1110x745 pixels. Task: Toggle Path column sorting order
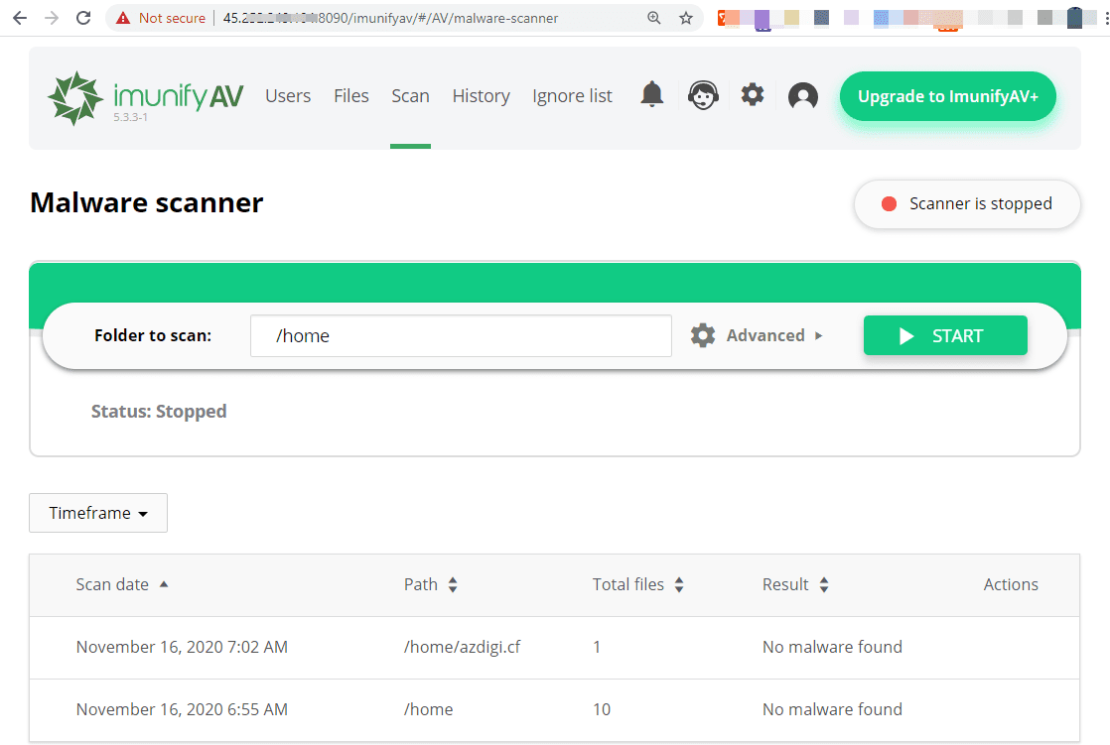point(454,584)
